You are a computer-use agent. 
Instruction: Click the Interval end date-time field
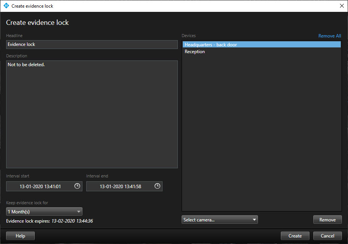[x=120, y=187]
